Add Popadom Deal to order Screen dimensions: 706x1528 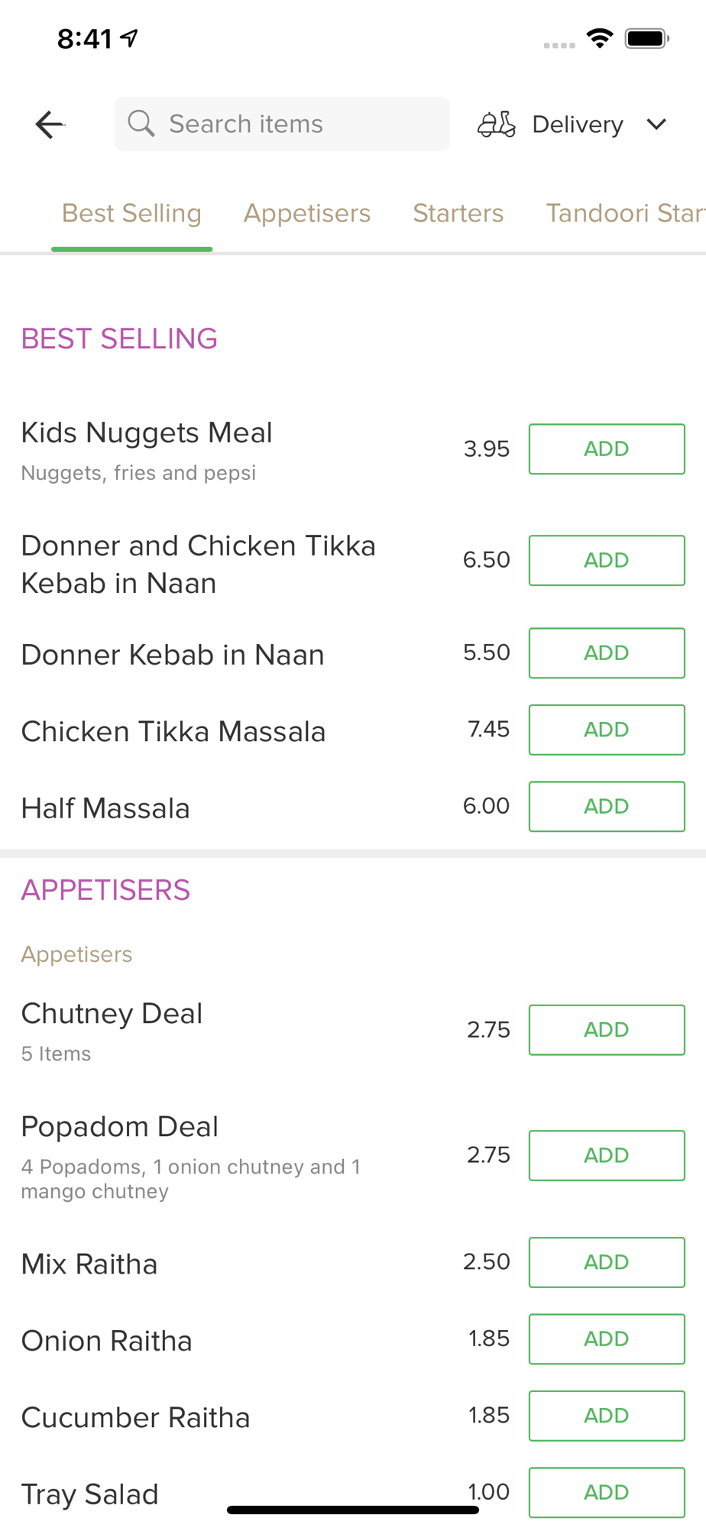point(607,1155)
